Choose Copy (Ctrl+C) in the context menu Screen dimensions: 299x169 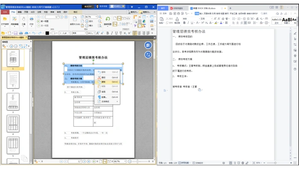coord(108,82)
